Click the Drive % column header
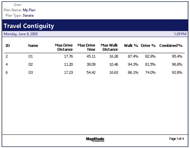Viewport: 190px width, 148px height. point(148,46)
